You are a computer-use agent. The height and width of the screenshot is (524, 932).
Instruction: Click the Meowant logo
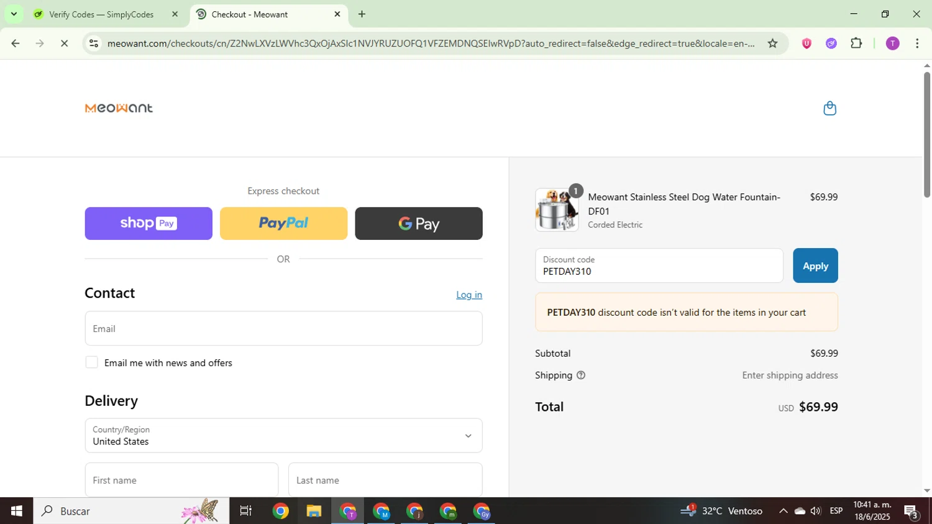point(119,108)
